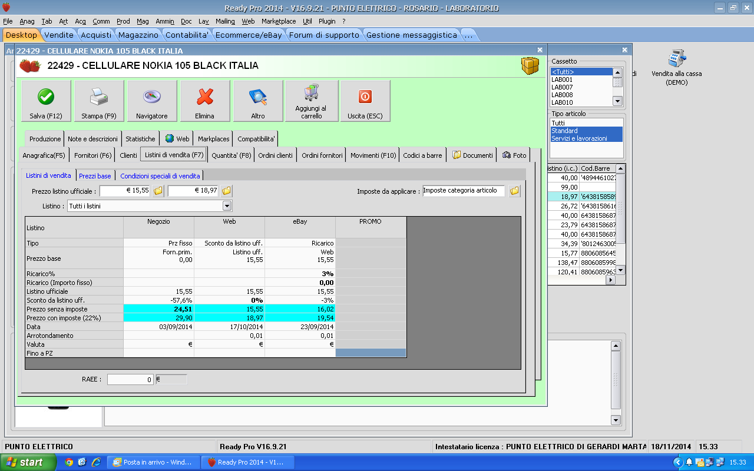Open the Documenti tab with folder icon

point(472,155)
